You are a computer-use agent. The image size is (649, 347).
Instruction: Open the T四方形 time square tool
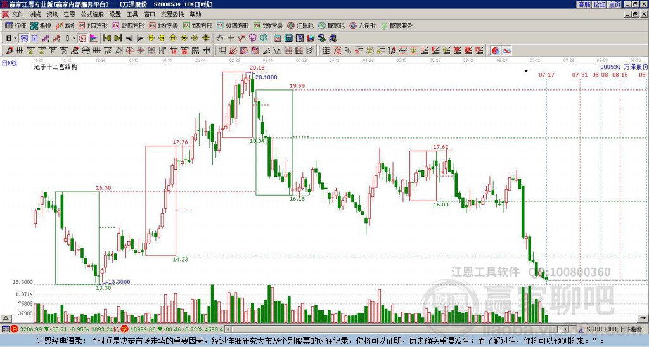198,25
